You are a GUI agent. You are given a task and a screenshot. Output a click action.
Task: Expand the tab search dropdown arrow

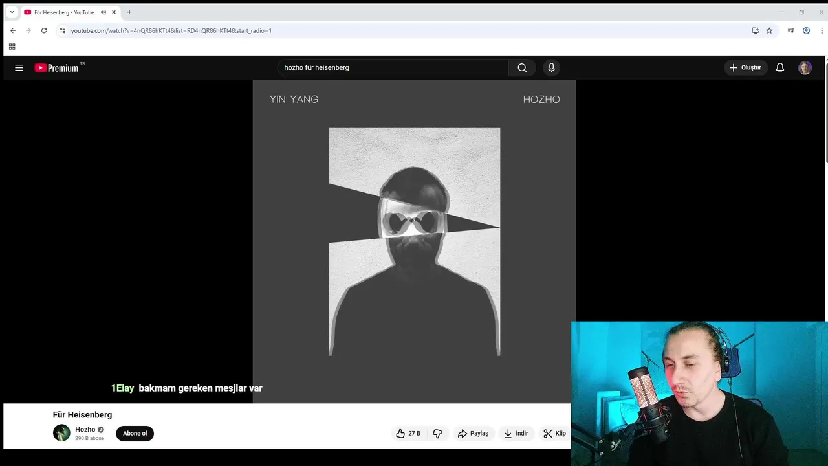(12, 12)
